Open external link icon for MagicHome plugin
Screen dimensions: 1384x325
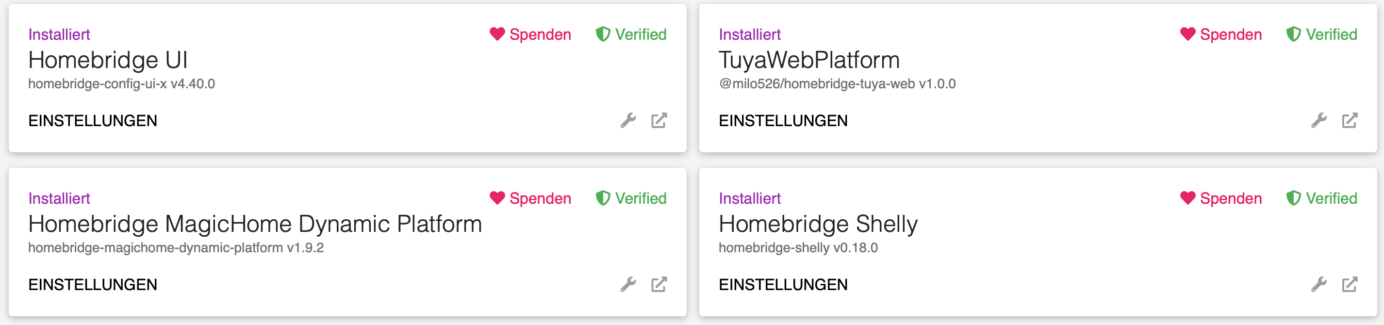659,284
